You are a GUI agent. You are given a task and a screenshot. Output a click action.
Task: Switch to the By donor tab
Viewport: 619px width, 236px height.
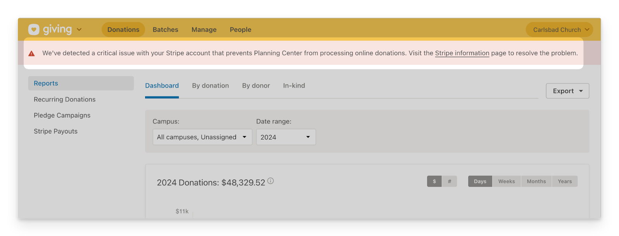256,86
